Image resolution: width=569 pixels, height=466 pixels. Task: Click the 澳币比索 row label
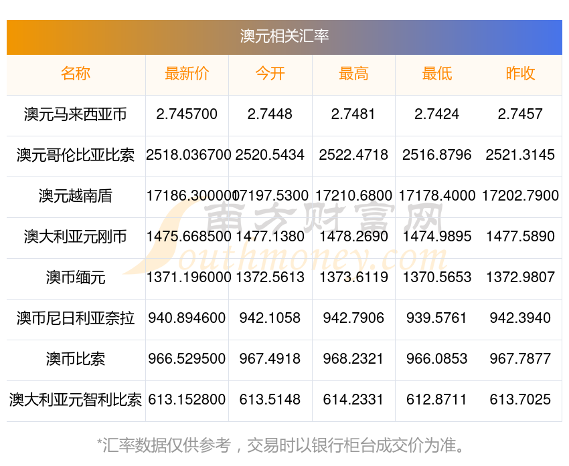point(76,359)
